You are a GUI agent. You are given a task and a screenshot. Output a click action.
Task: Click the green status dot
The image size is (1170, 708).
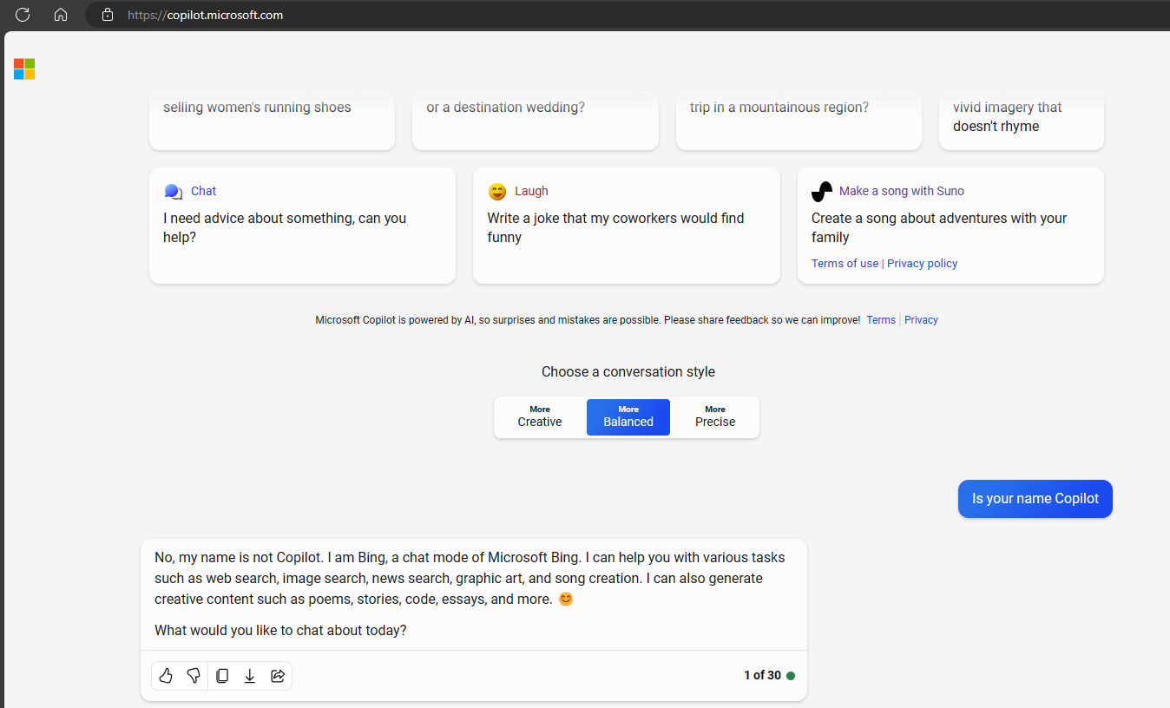pyautogui.click(x=791, y=676)
